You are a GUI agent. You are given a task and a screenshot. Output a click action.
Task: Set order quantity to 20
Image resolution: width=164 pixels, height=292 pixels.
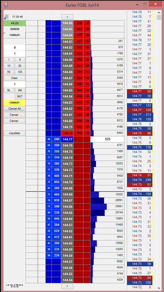(x=20, y=66)
